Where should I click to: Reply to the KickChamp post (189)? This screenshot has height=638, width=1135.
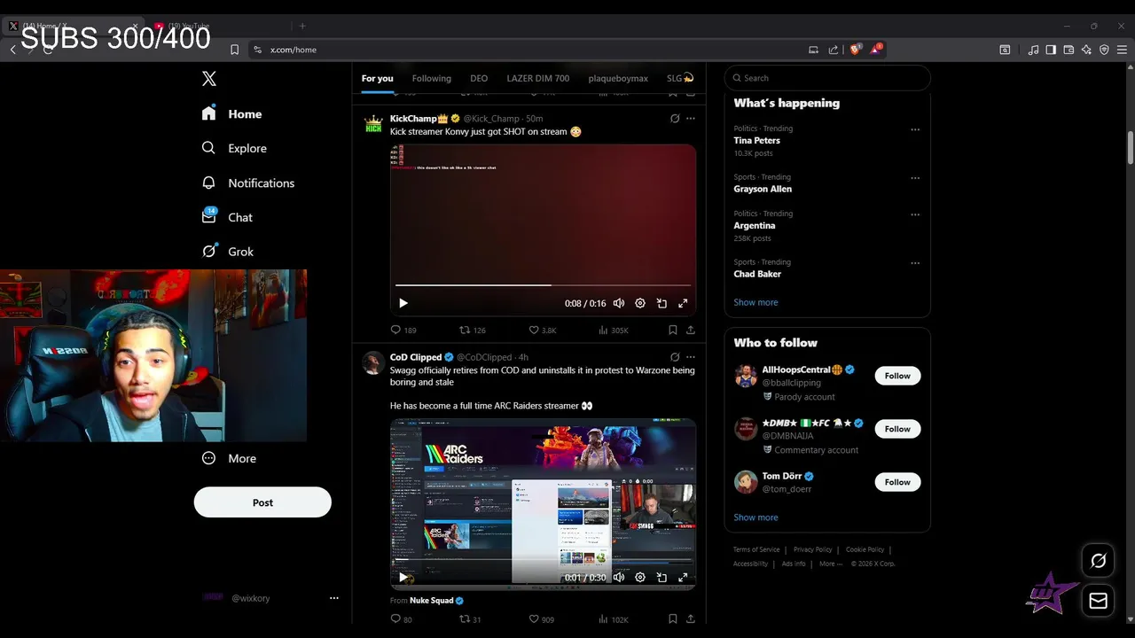pyautogui.click(x=403, y=330)
